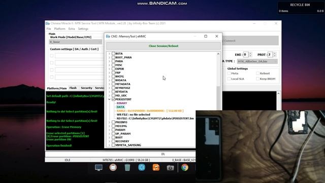Screen dimensions: 325x183
Task: Select the BINARY entry under PERSISTENT
Action: [122, 103]
